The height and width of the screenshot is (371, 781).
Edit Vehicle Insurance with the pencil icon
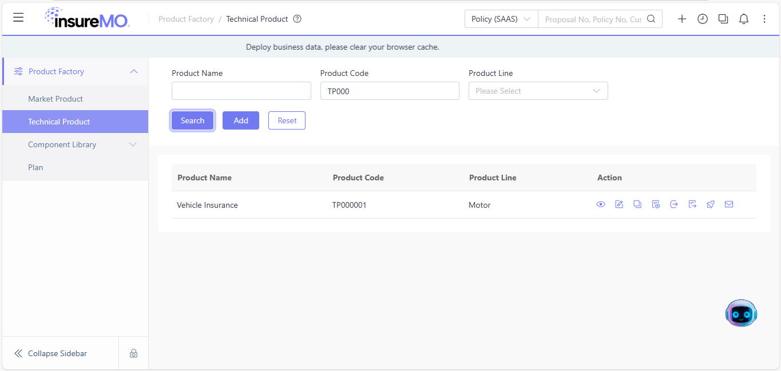(619, 204)
